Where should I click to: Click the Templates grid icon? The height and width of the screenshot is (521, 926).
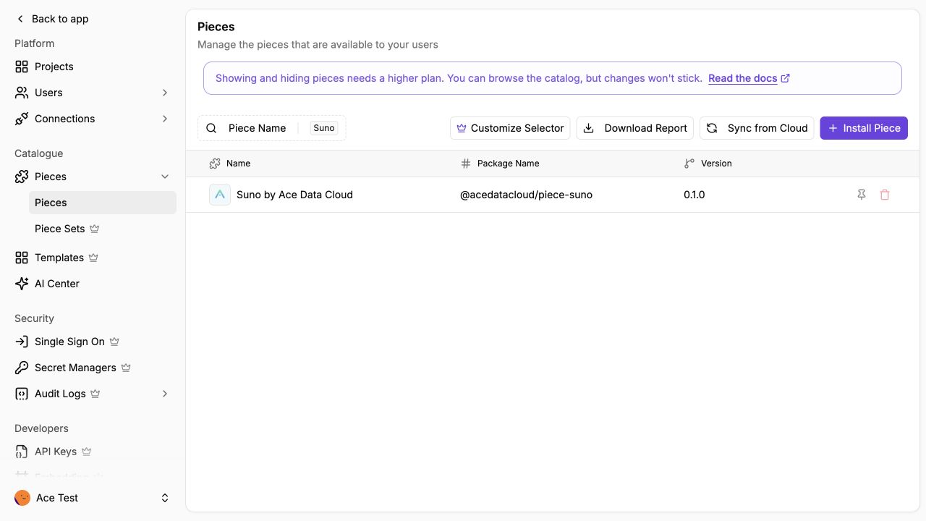tap(22, 258)
